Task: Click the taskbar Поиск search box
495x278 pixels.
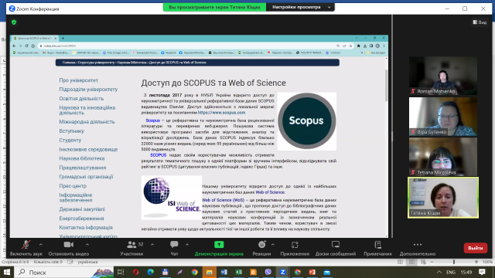Action: [x=64, y=273]
